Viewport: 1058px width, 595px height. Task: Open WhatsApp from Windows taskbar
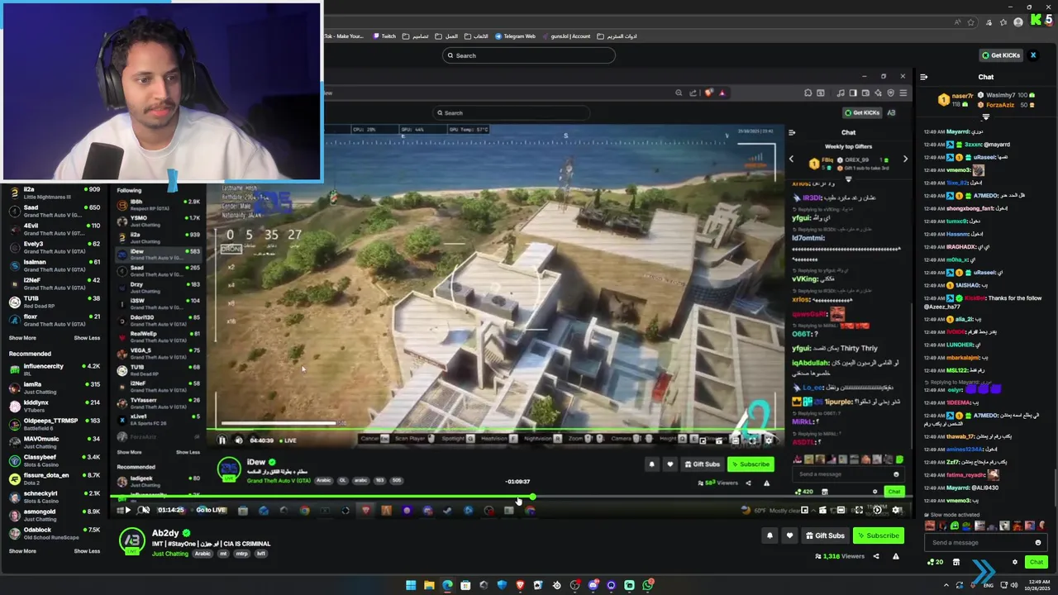click(x=647, y=585)
